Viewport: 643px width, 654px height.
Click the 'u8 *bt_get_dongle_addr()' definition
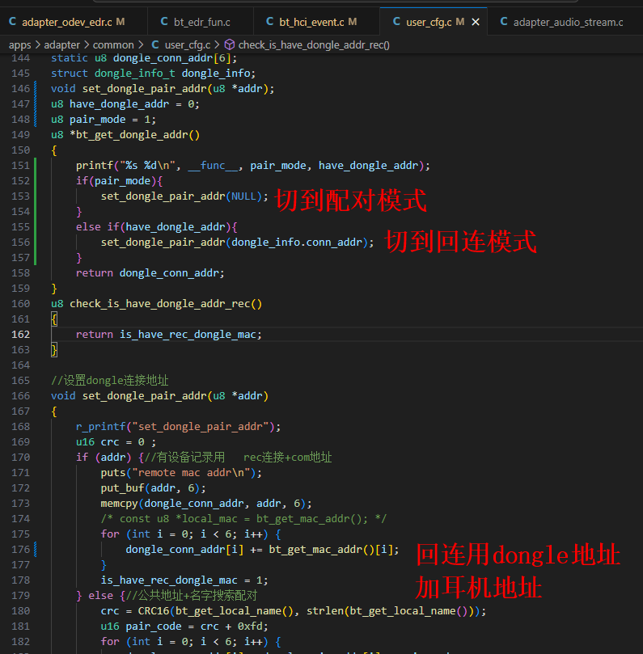pos(125,135)
